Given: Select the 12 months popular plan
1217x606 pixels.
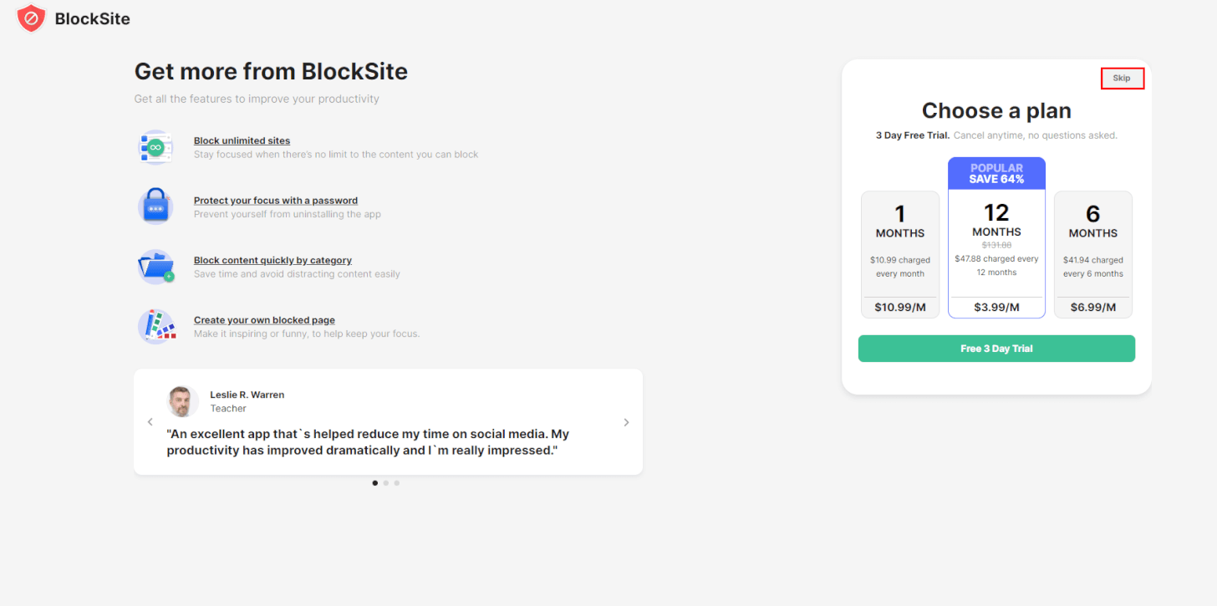Looking at the screenshot, I should click(996, 237).
